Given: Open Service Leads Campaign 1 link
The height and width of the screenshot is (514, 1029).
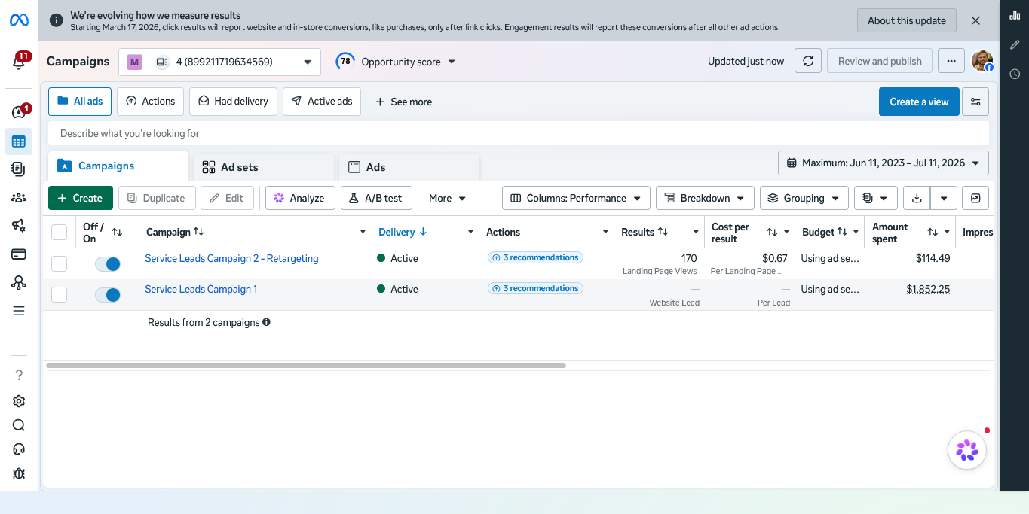Looking at the screenshot, I should point(201,289).
